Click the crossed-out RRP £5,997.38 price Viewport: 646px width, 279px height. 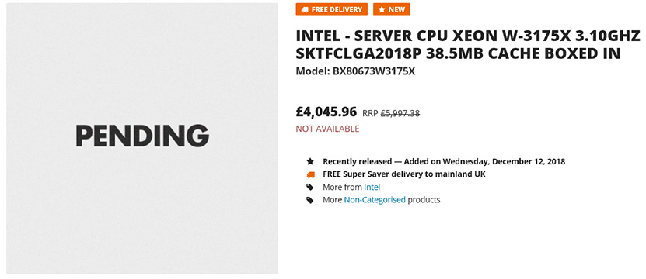391,113
